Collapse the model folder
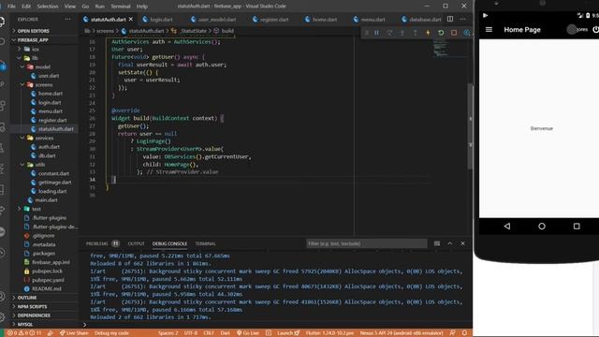 42,66
